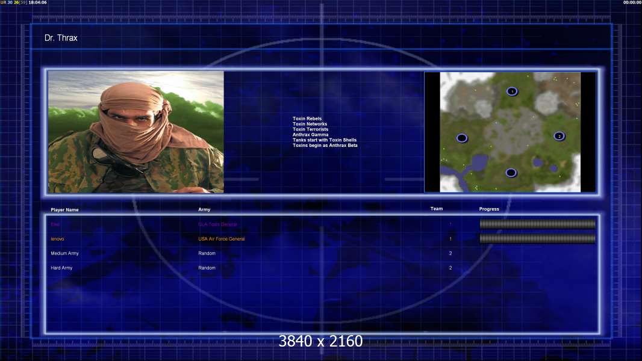Click the Player Name column header

coord(64,210)
